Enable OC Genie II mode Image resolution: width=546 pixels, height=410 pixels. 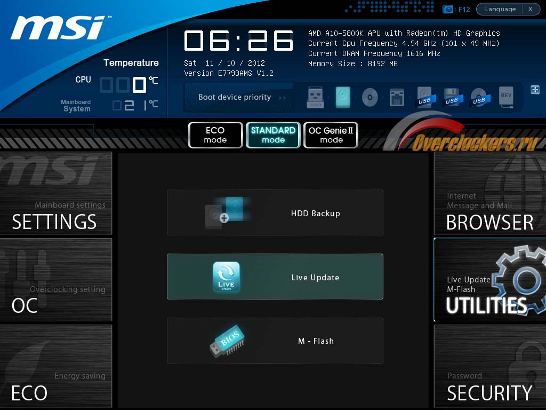(331, 135)
